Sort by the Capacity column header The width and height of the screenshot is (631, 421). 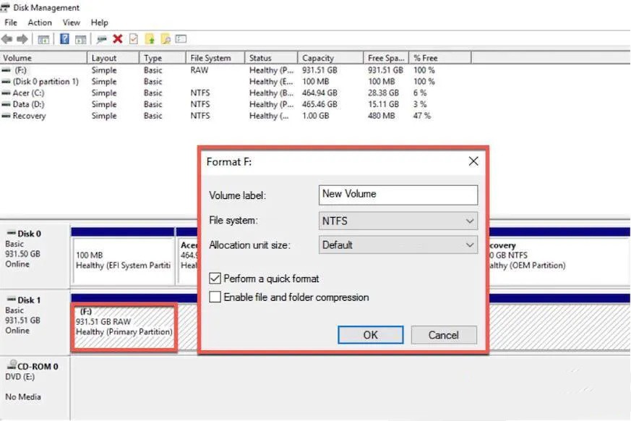[330, 58]
